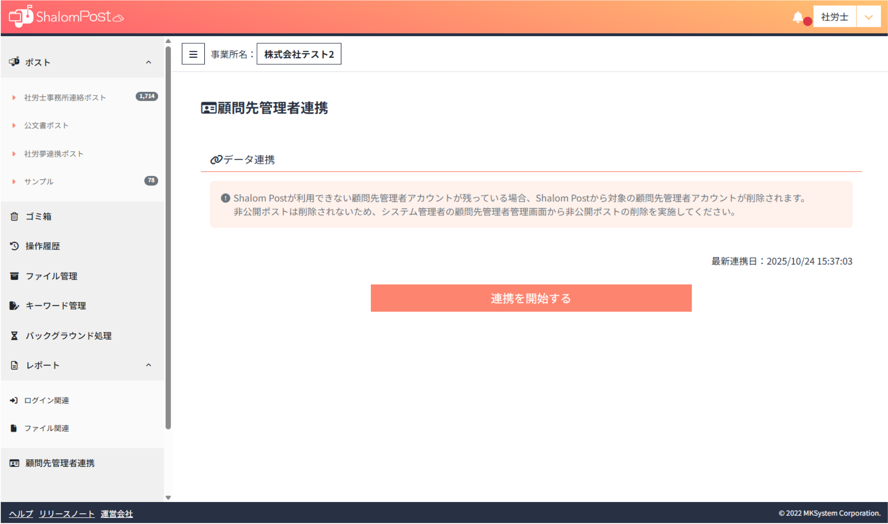888x524 pixels.
Task: Collapse the ポスト section chevron
Action: [x=148, y=62]
